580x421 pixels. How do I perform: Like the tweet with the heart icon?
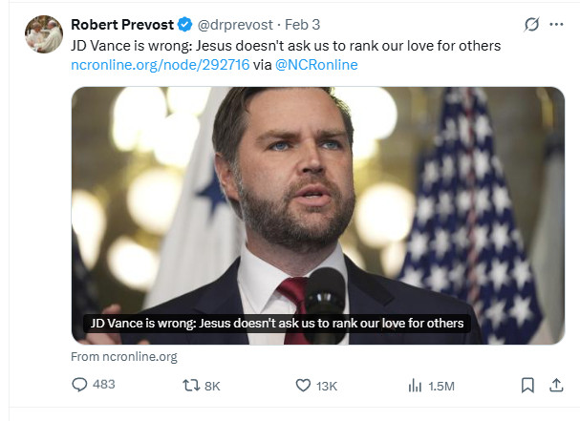click(x=303, y=386)
